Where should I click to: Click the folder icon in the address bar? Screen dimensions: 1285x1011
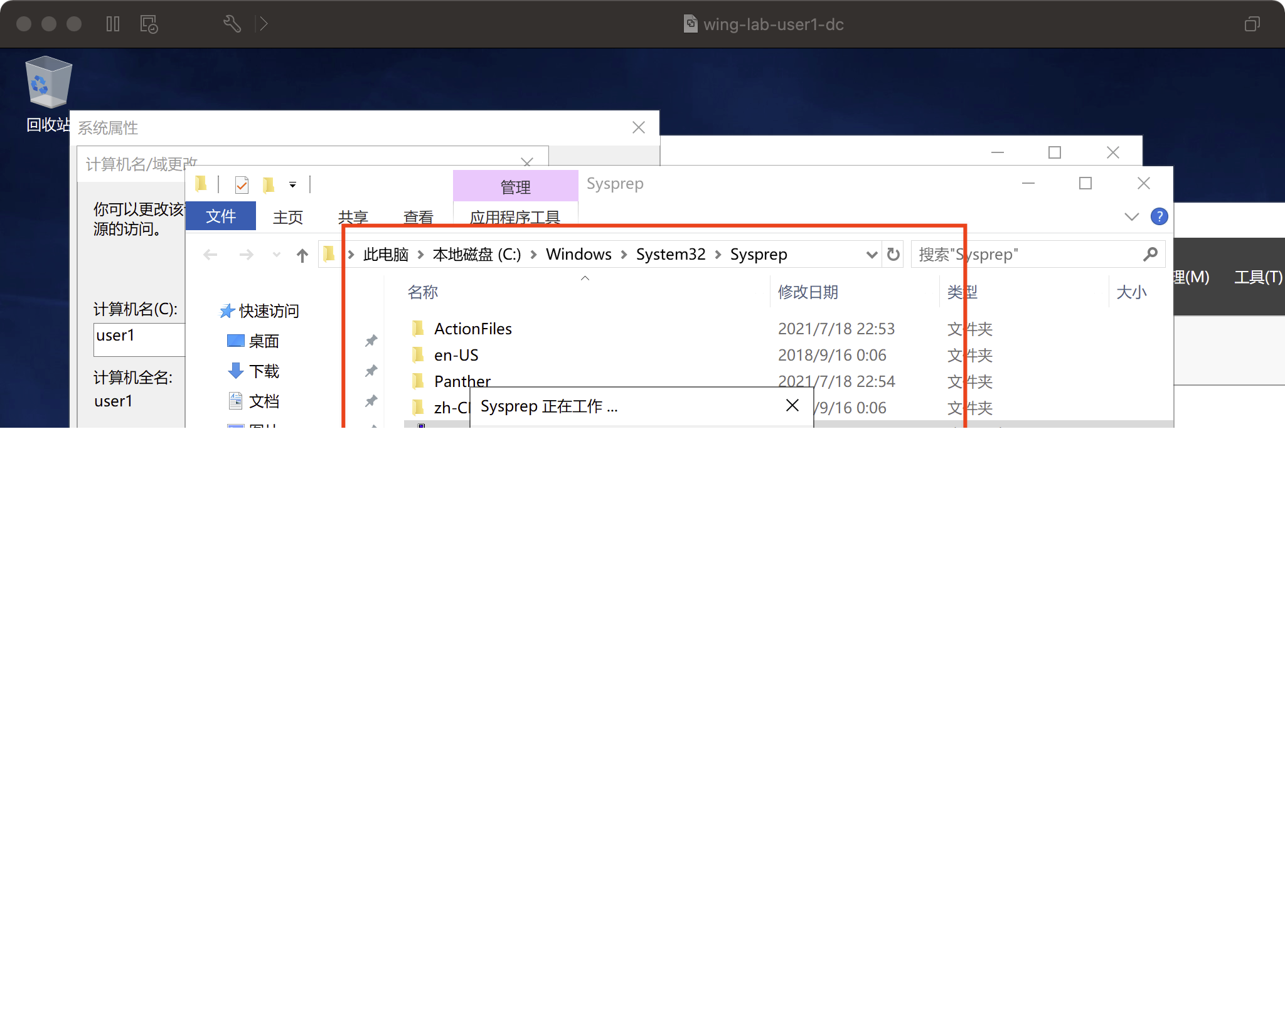(329, 254)
